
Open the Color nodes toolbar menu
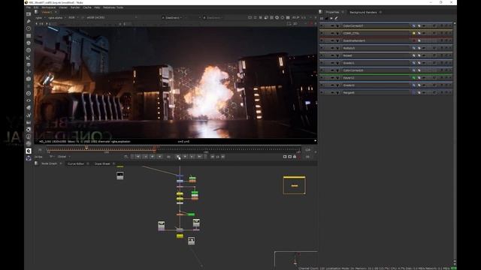point(29,43)
